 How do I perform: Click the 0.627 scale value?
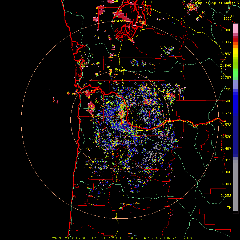[226, 113]
